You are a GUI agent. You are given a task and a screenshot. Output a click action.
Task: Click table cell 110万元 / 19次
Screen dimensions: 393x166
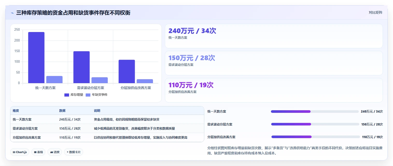70,138
